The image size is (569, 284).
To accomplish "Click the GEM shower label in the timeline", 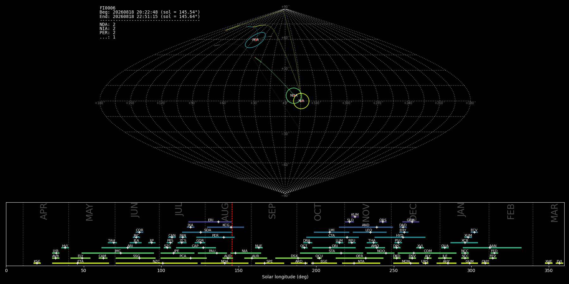I will (x=411, y=220).
